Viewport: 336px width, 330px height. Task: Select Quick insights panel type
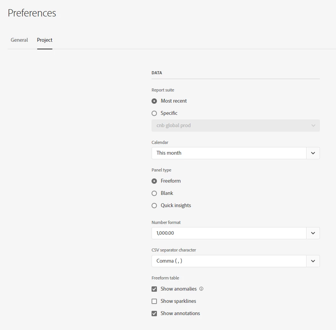tap(154, 206)
